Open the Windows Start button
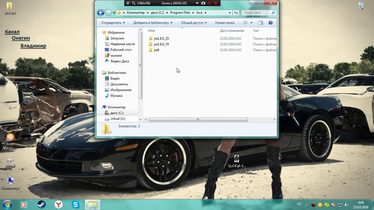Screen dimensions: 374x210 coord(7,205)
